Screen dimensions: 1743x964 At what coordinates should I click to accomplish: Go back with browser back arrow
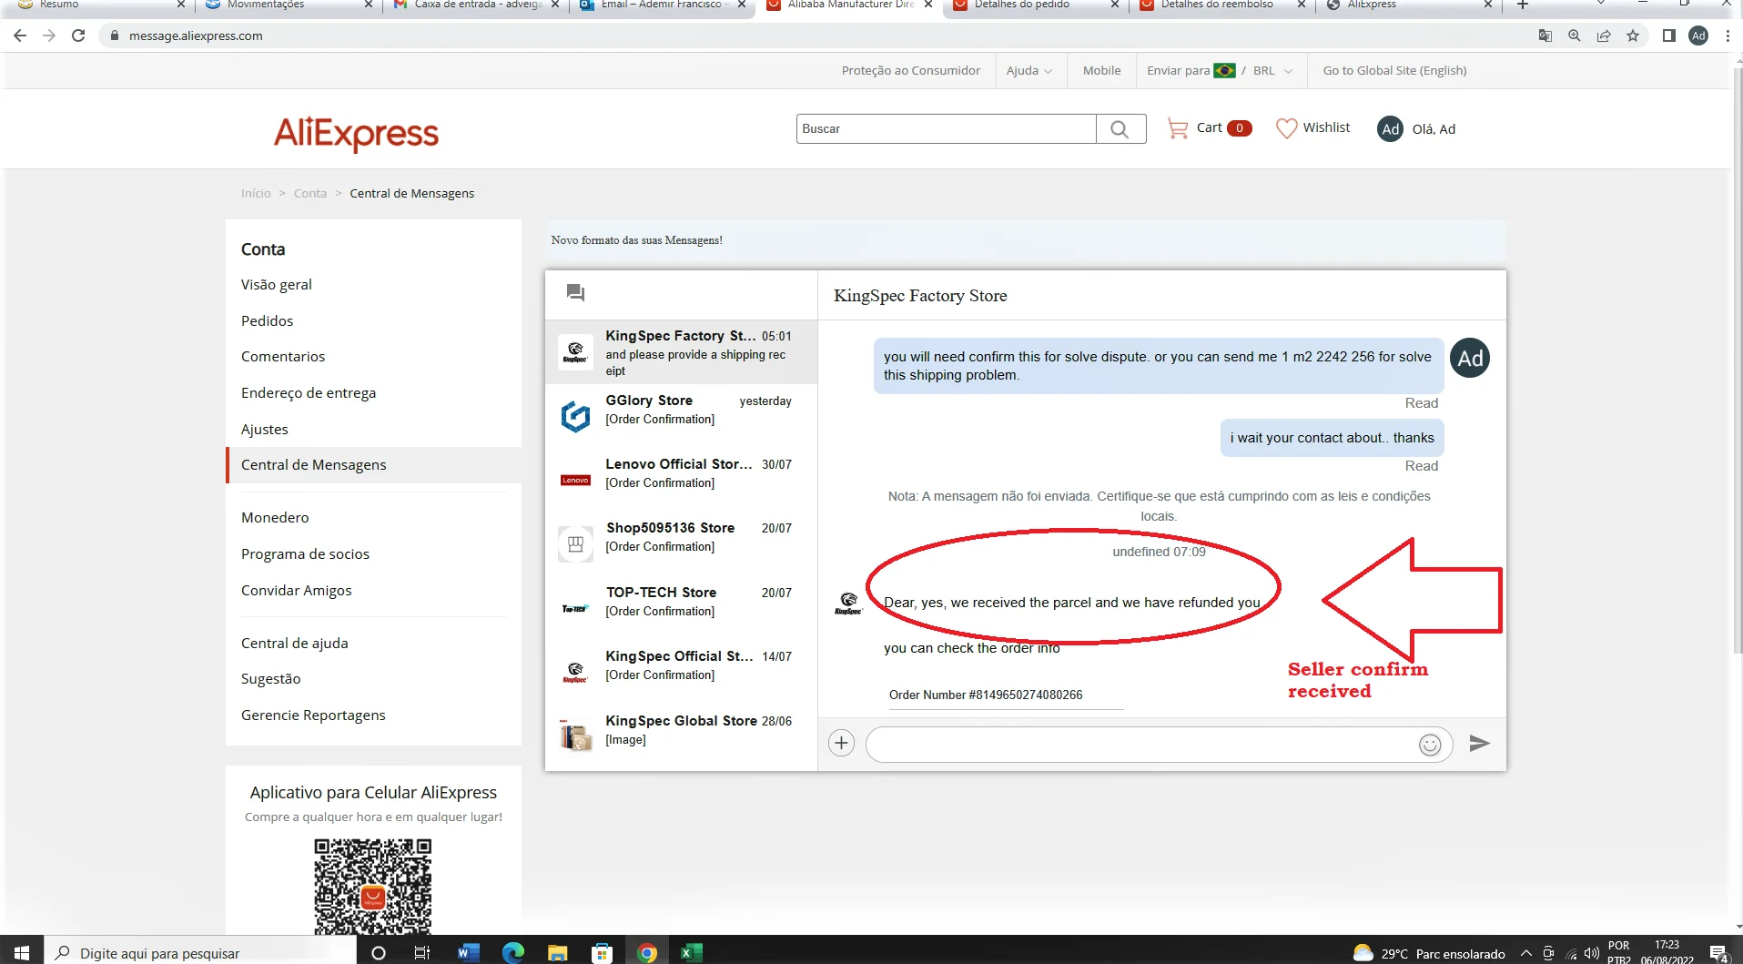(x=20, y=36)
